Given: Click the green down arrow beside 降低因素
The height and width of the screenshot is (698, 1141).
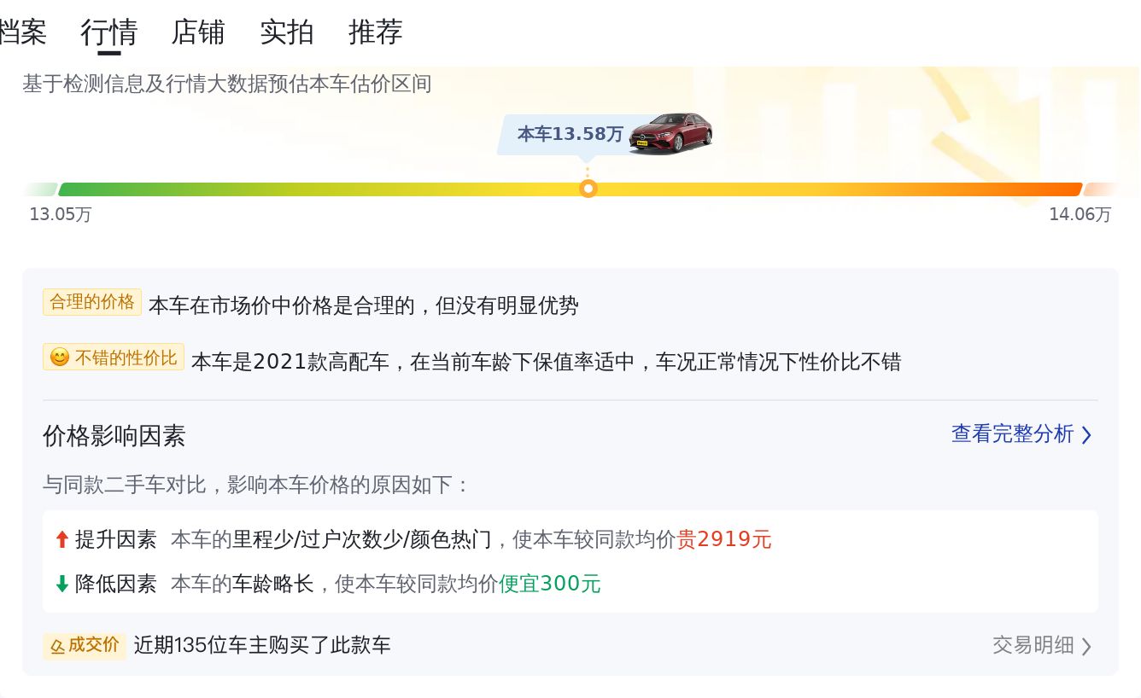Looking at the screenshot, I should [x=61, y=584].
